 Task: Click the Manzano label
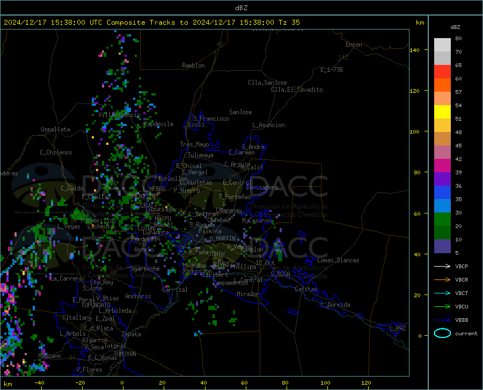coord(49,356)
